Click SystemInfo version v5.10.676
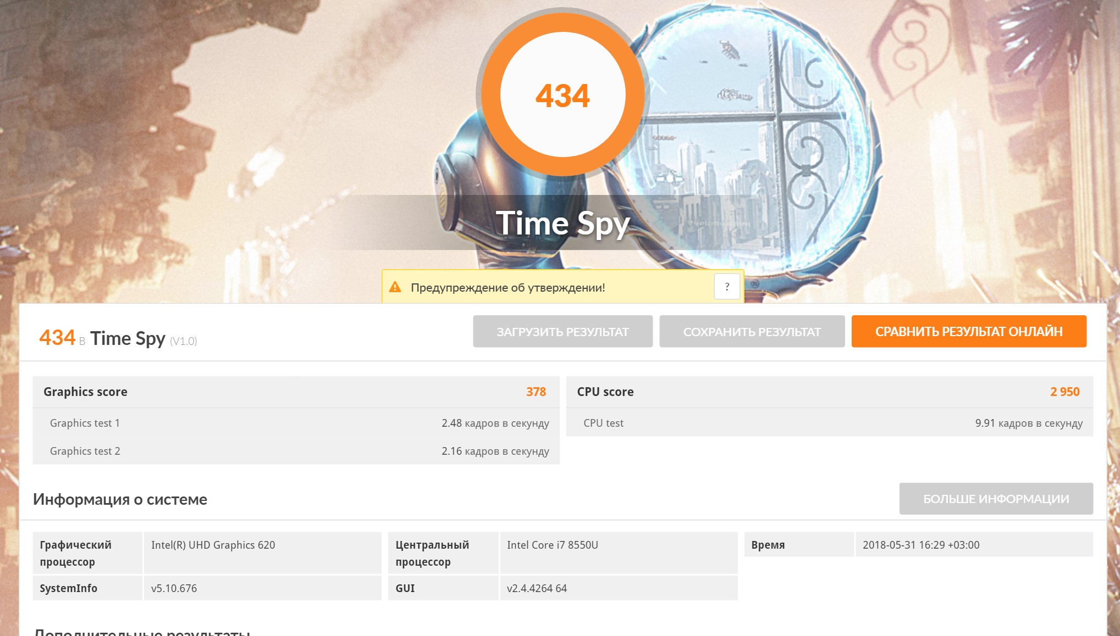 pos(174,588)
